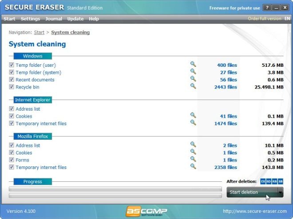Open EN language selector
Image resolution: width=293 pixels, height=219 pixels.
tap(287, 19)
